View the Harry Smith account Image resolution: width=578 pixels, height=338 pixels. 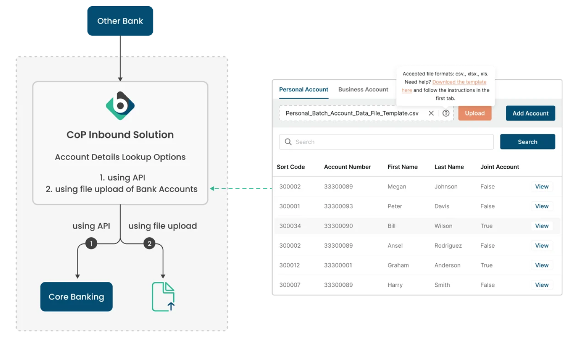pos(542,285)
